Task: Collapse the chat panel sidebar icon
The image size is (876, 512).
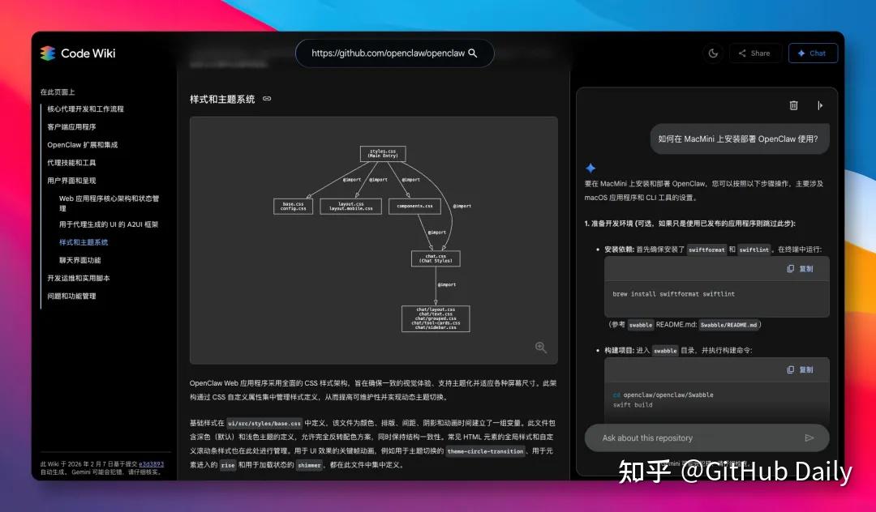Action: pos(819,105)
